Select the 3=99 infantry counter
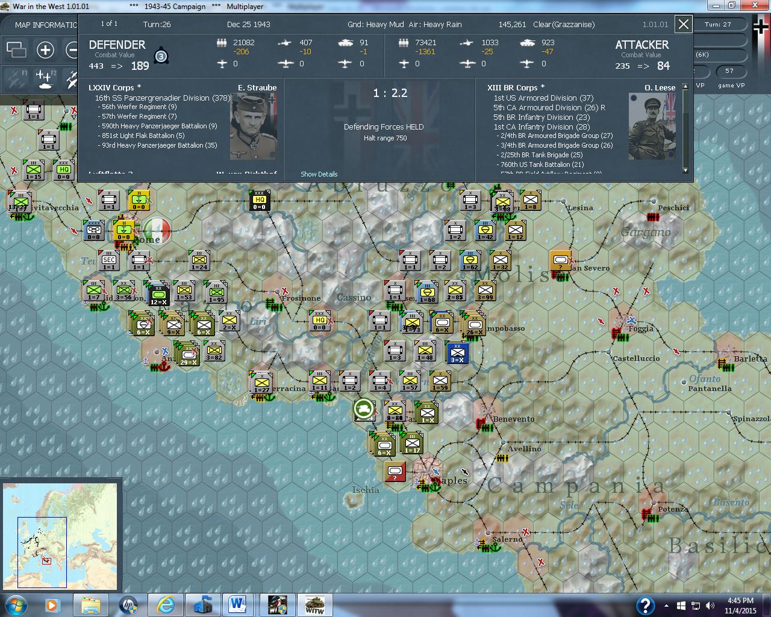The width and height of the screenshot is (771, 617). [x=485, y=291]
